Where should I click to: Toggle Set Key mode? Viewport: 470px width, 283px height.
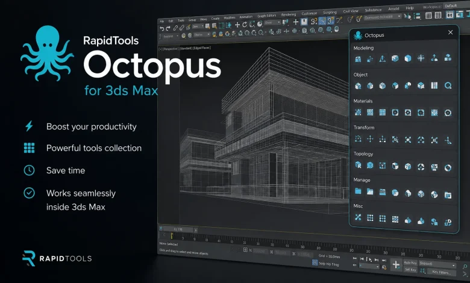pos(410,270)
